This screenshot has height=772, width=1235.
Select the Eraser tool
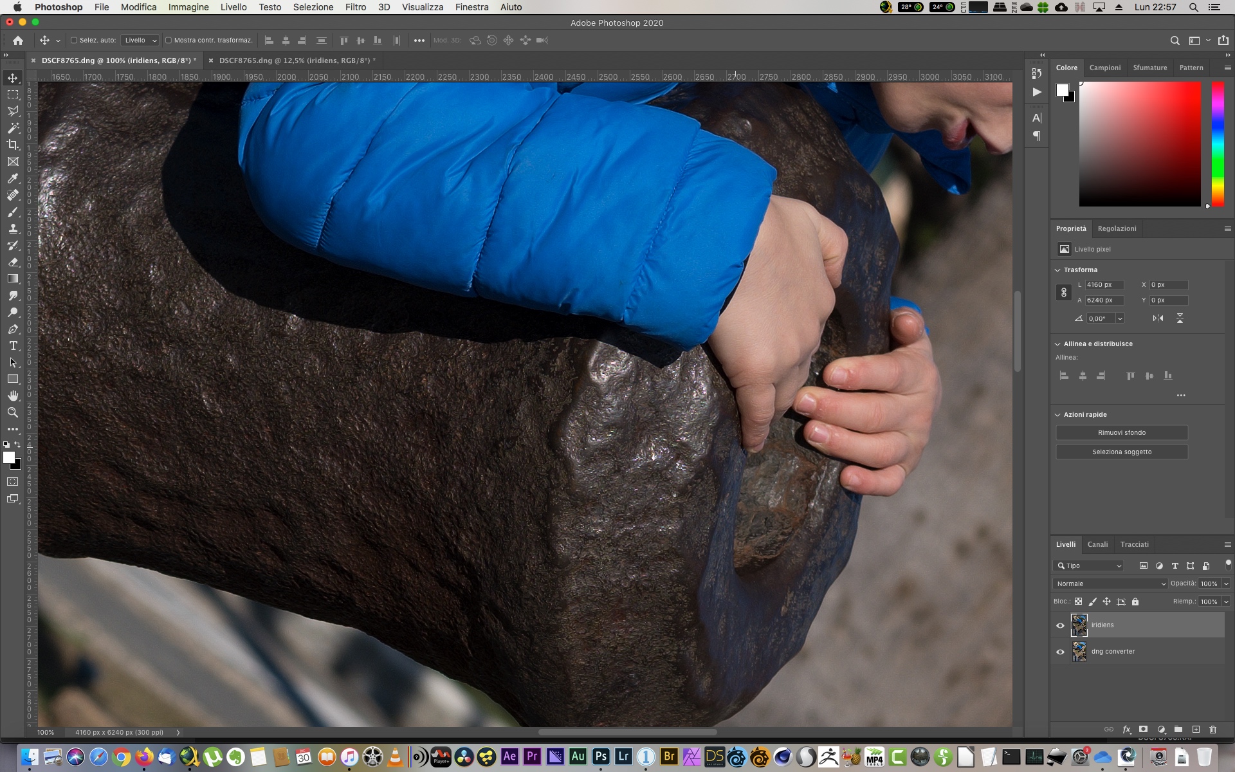tap(13, 262)
